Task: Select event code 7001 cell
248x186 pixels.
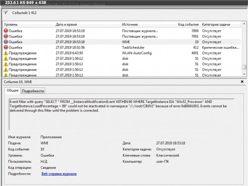Action: click(x=195, y=36)
